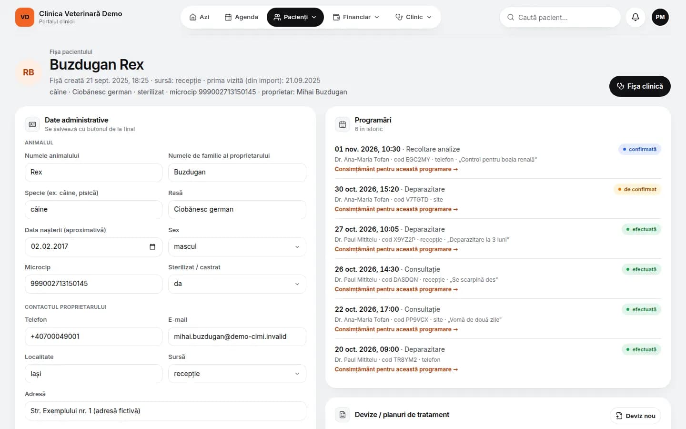The width and height of the screenshot is (686, 429).
Task: Open consent link for 20 oct. 2026 appointment
Action: (x=396, y=369)
